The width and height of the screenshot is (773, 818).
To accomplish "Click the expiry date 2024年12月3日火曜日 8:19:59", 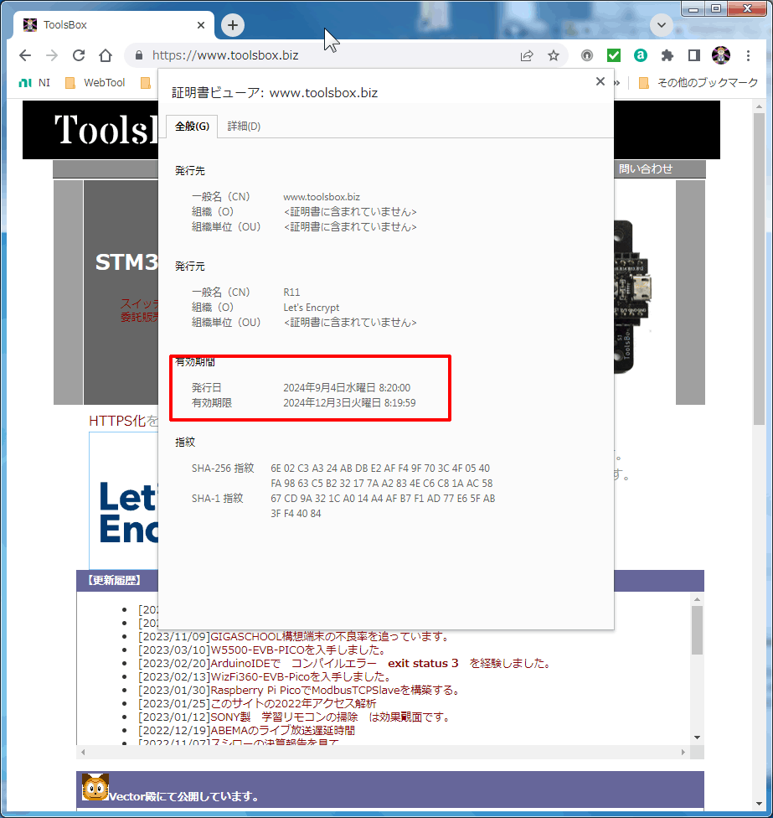I will [x=349, y=403].
